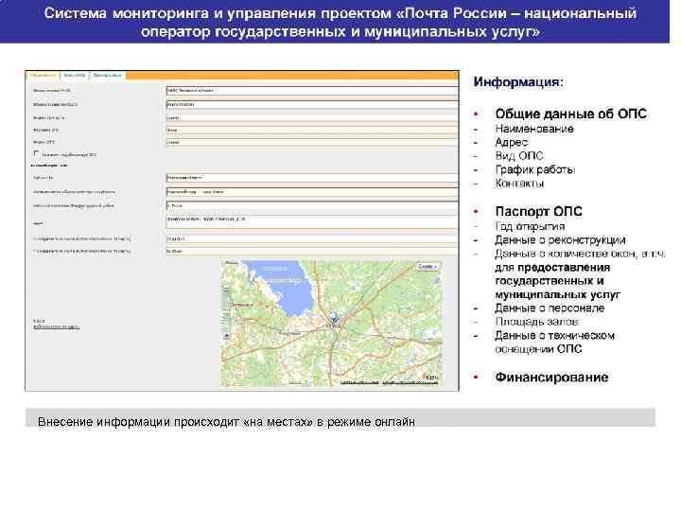Click the pan arrow button below the map zoom slider
Viewport: 681px width, 511px height.
[227, 336]
